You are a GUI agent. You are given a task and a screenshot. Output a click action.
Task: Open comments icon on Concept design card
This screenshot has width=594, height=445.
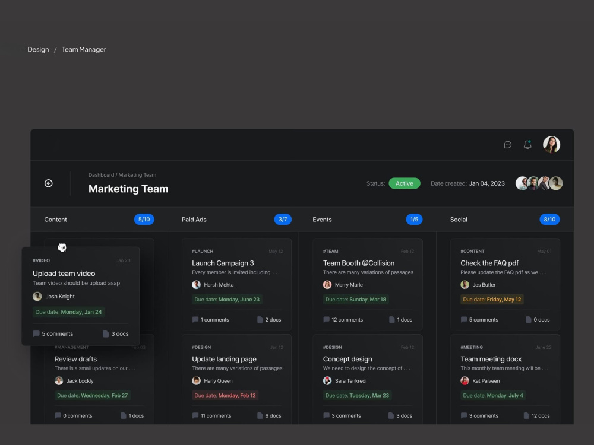pyautogui.click(x=326, y=415)
